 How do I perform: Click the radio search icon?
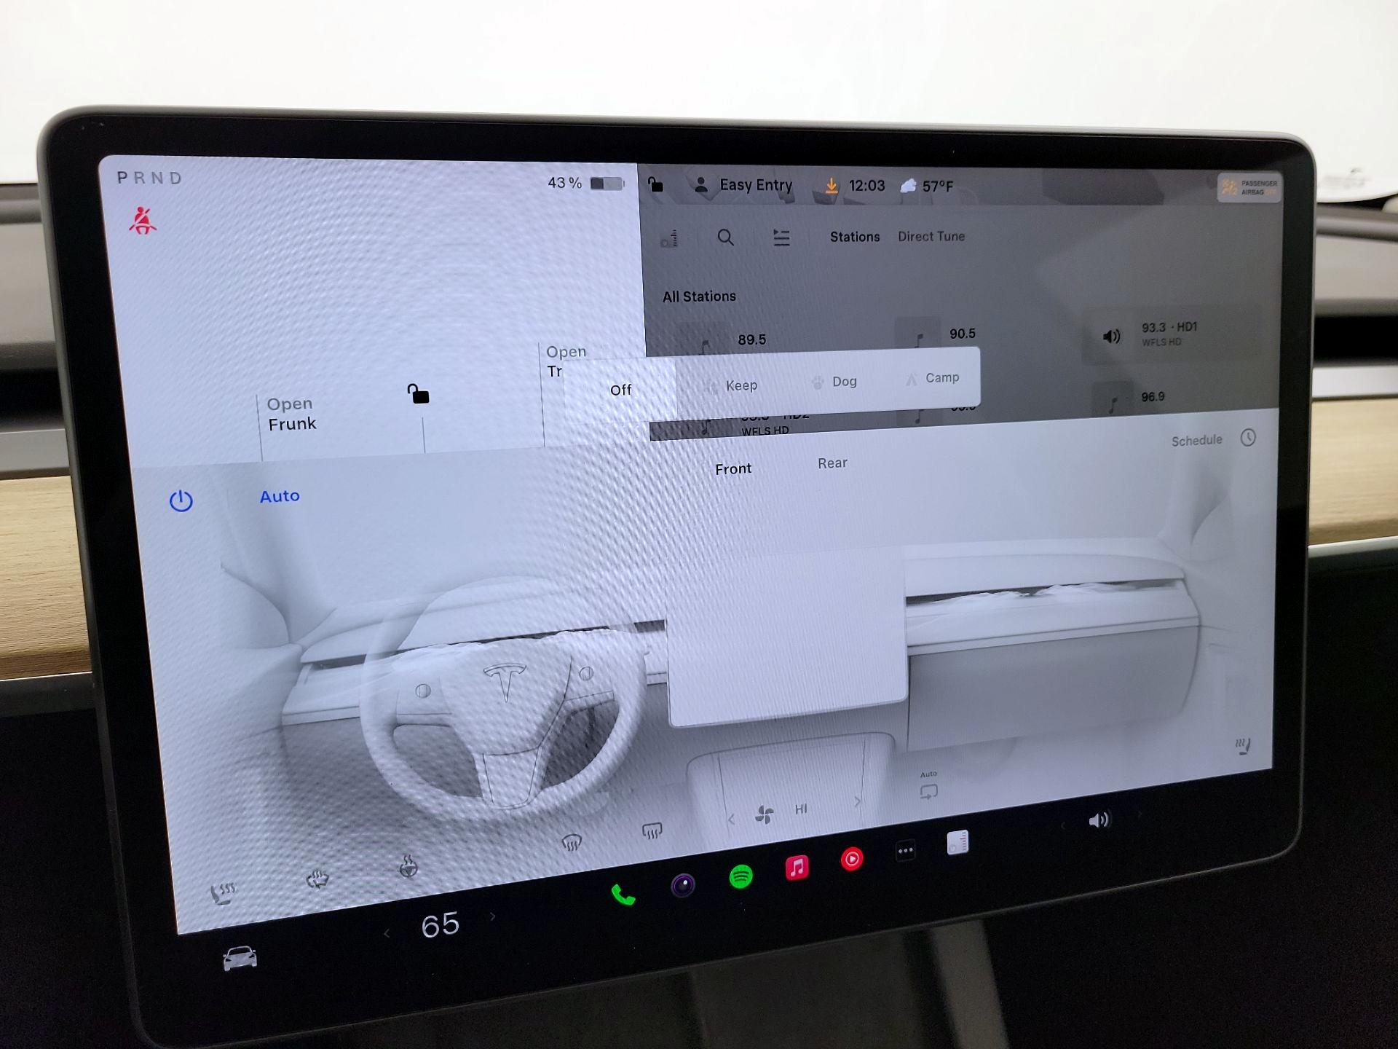[725, 237]
